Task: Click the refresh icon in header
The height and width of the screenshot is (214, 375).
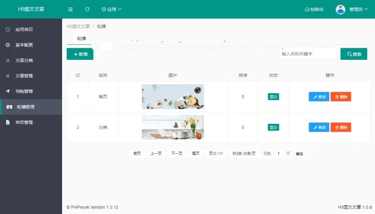Action: click(x=87, y=9)
